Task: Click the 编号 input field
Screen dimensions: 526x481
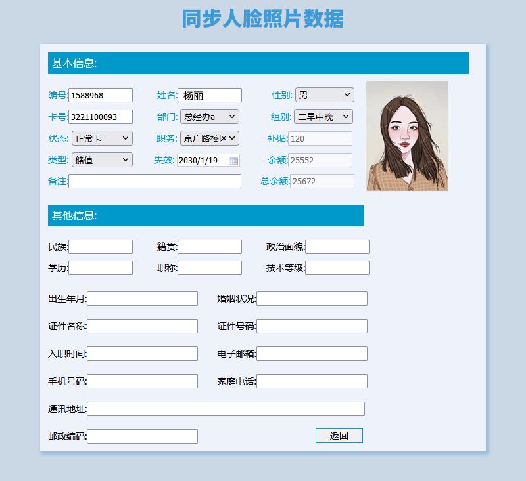Action: pyautogui.click(x=101, y=95)
